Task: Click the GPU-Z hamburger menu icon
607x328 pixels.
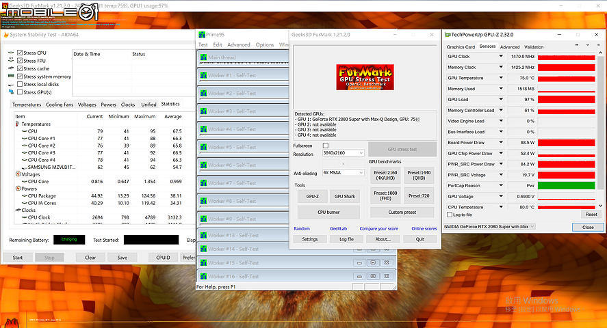Action: (597, 45)
